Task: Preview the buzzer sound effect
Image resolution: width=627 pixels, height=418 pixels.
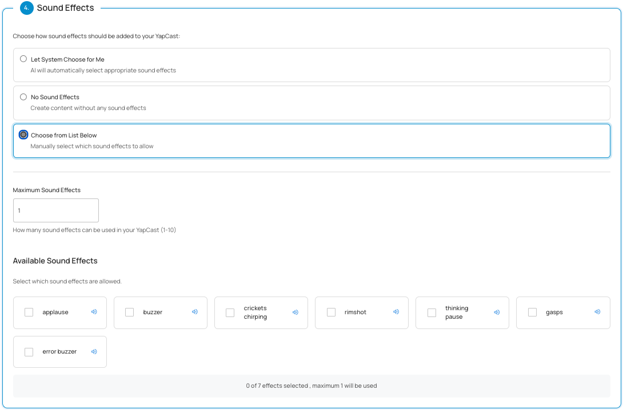Action: point(195,312)
